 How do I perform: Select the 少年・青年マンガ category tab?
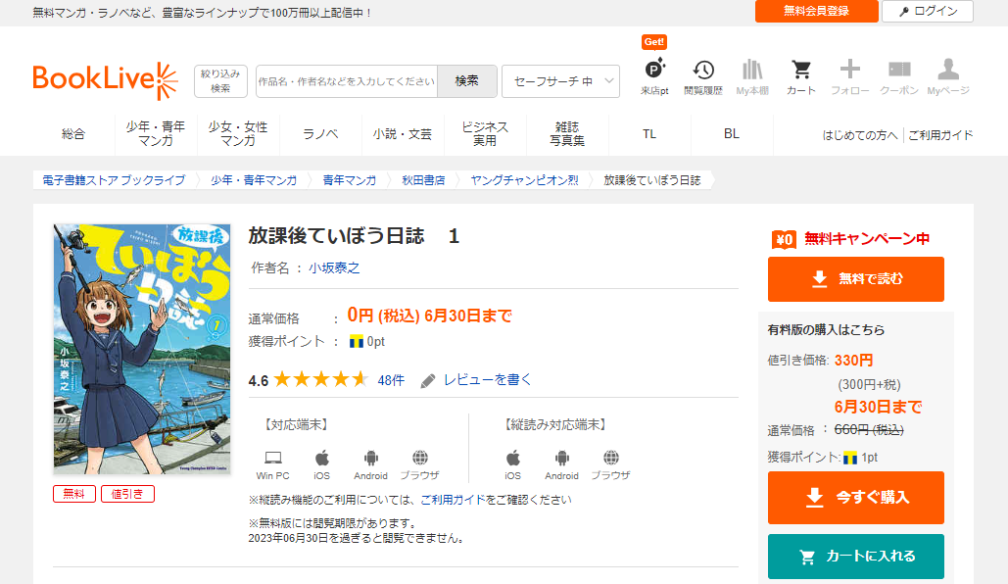pos(156,134)
